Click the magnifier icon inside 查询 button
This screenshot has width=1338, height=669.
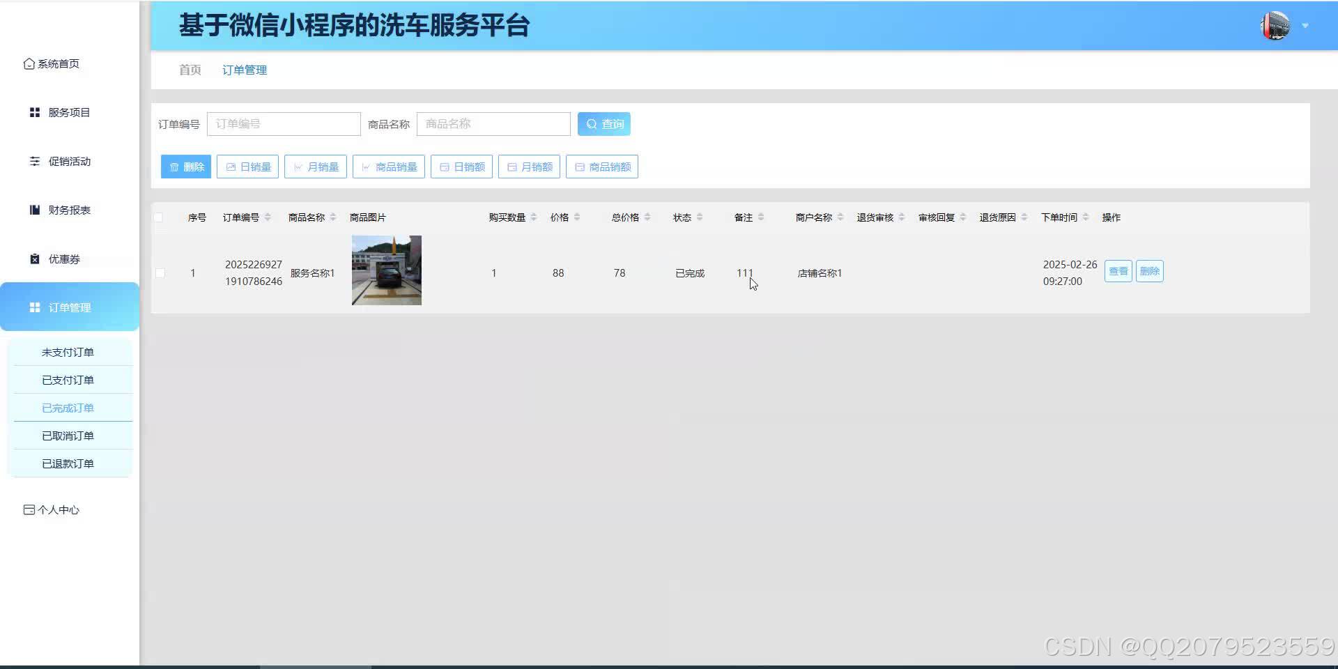point(592,123)
